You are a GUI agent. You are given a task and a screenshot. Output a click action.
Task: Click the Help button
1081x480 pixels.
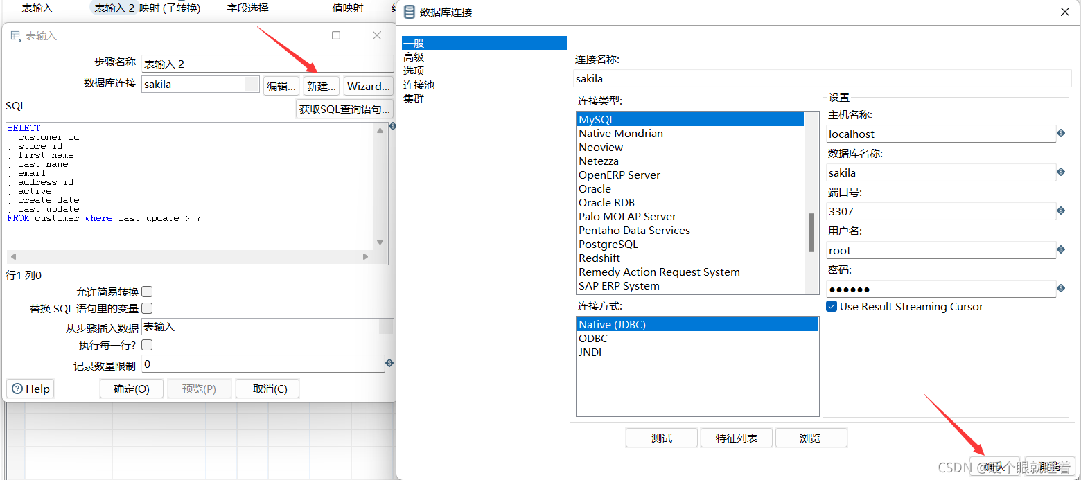click(30, 389)
